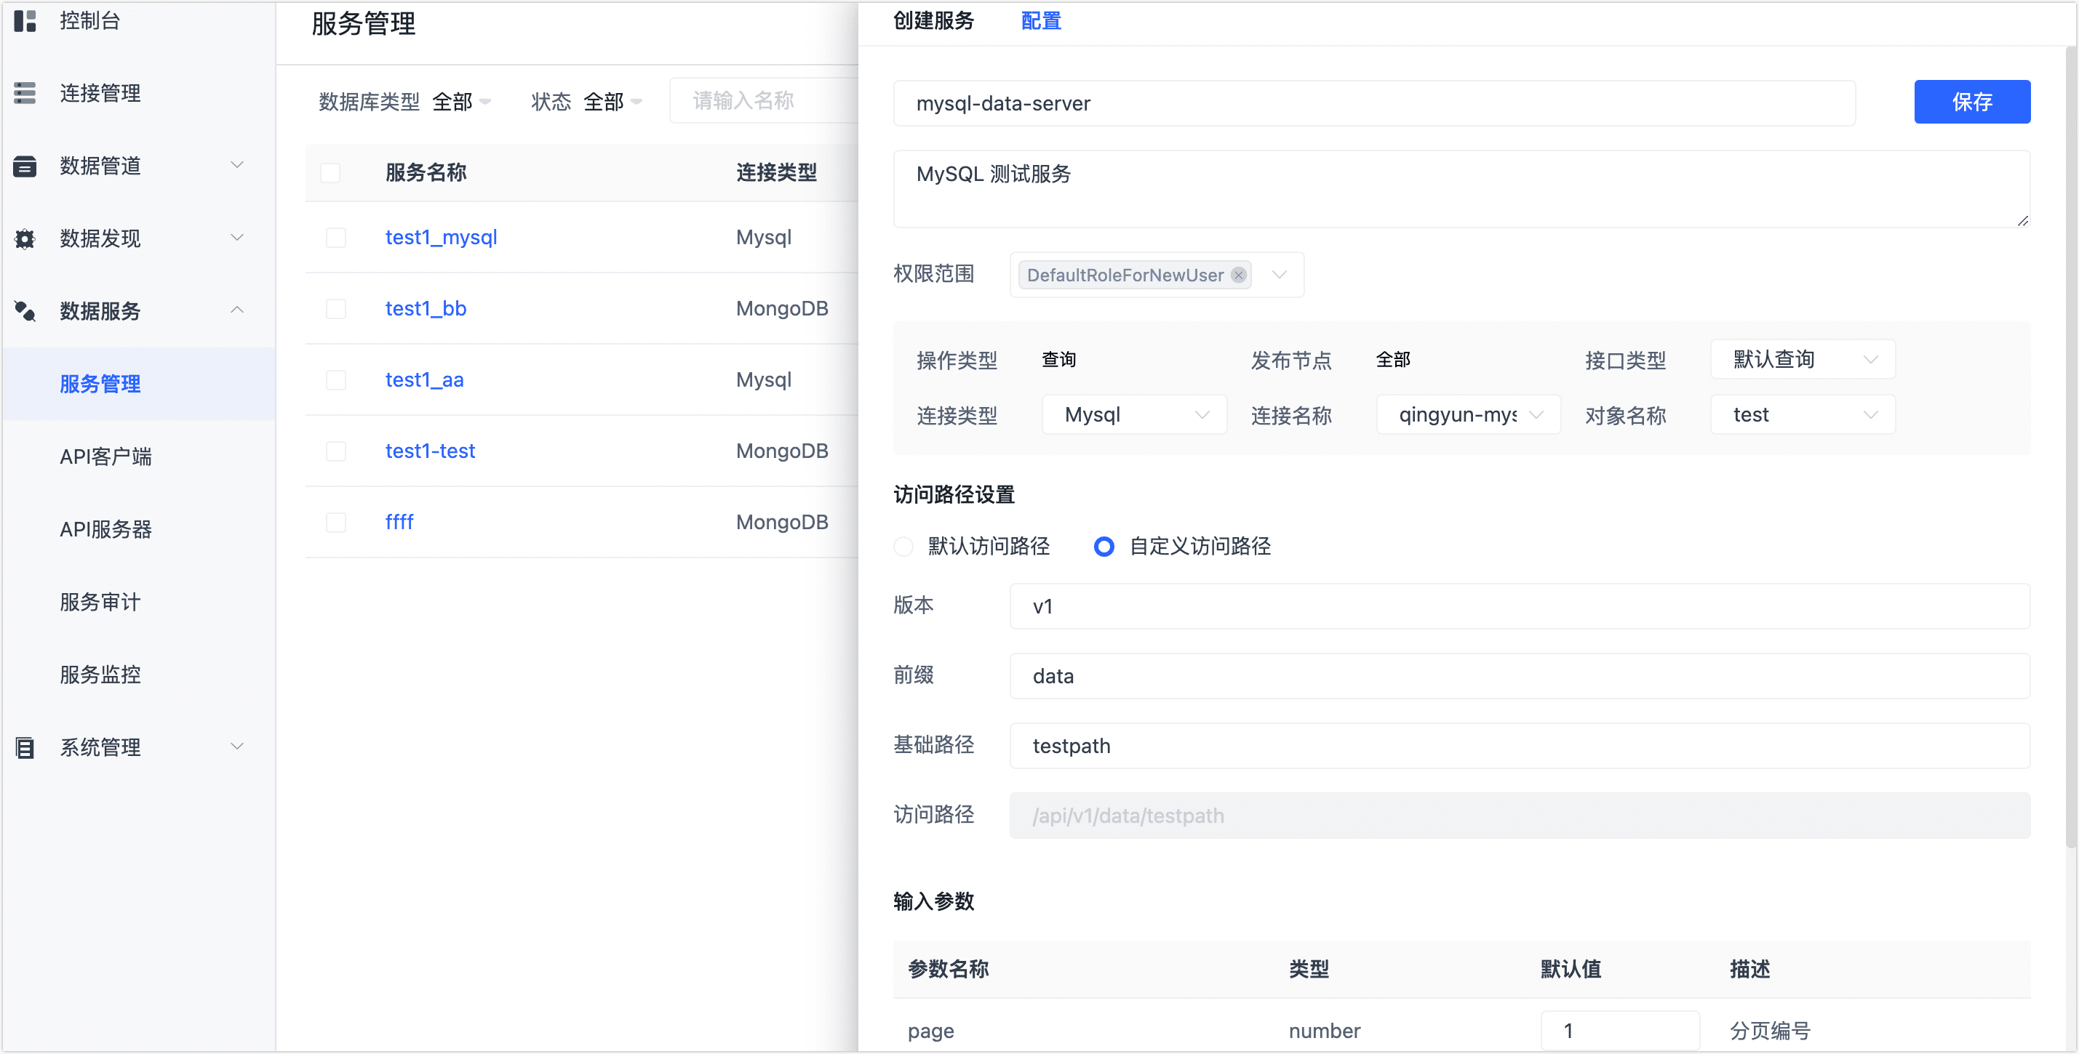The image size is (2079, 1054).
Task: Click the 连接管理 sidebar icon
Action: [x=25, y=94]
